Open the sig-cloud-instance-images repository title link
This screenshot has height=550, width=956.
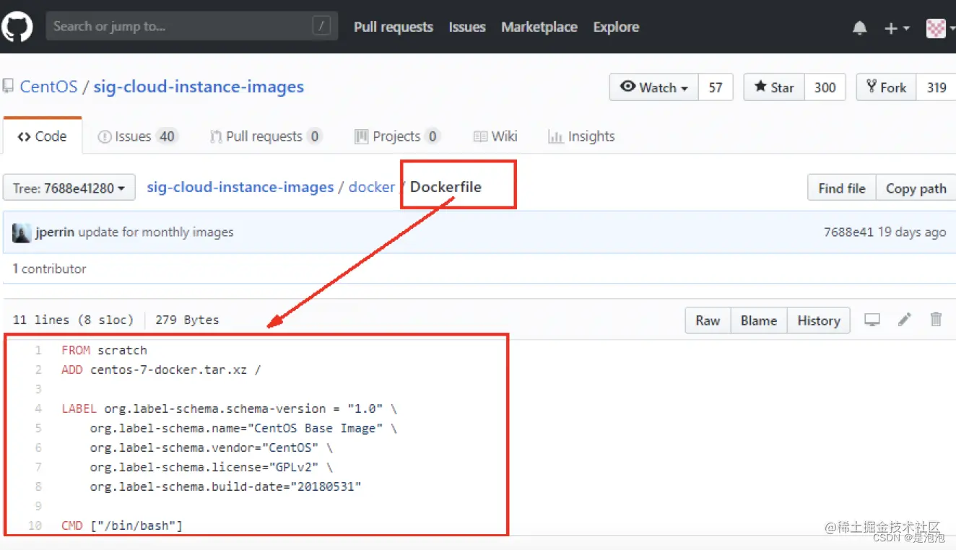click(199, 87)
